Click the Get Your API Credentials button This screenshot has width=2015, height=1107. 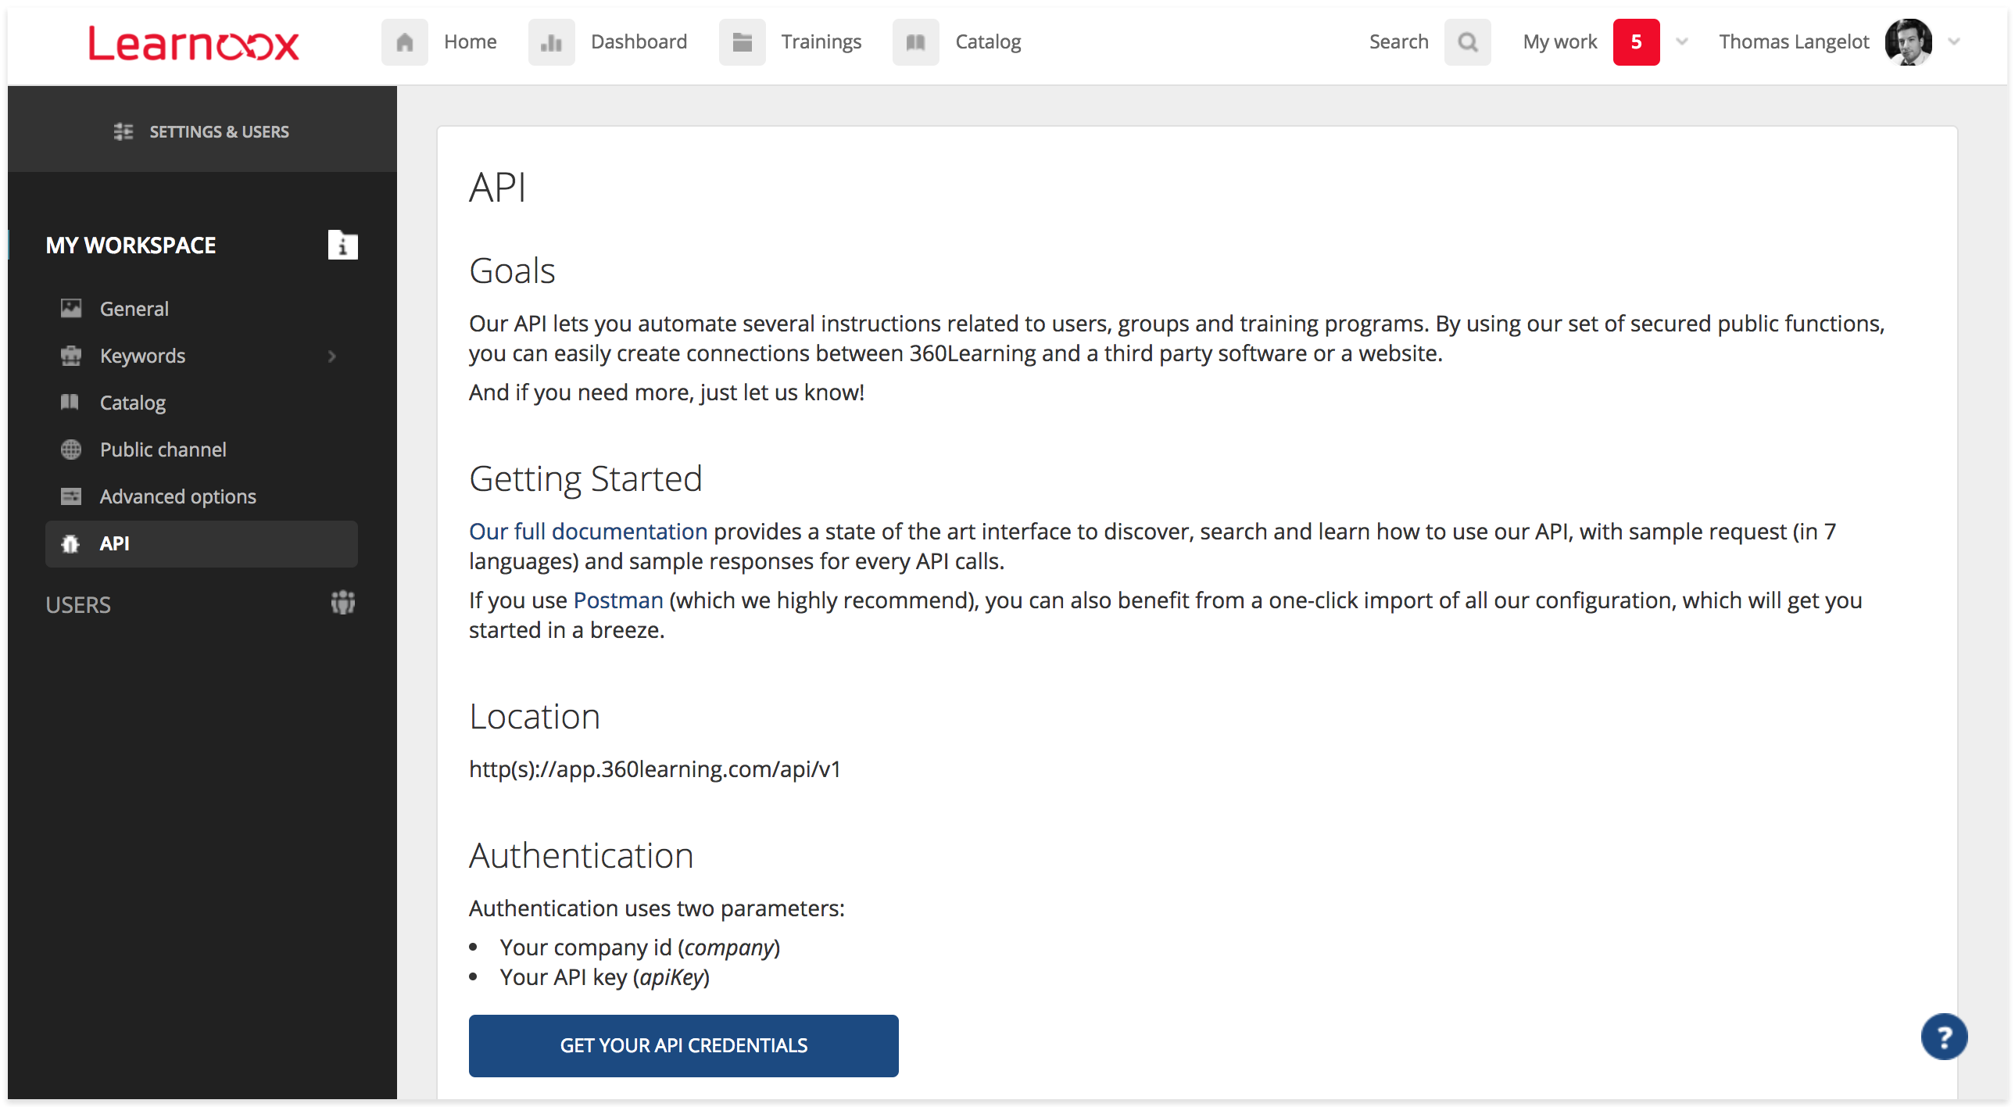click(x=683, y=1045)
